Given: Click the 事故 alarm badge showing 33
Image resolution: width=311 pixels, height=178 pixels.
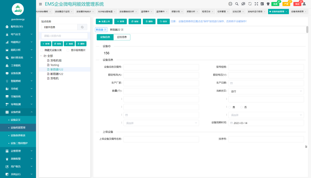Looking at the screenshot, I should pos(297,4).
